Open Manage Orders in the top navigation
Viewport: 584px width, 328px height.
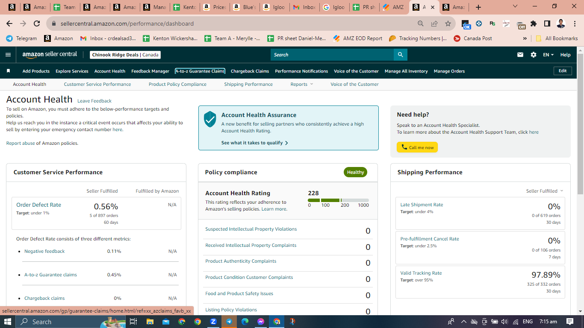[x=449, y=71]
